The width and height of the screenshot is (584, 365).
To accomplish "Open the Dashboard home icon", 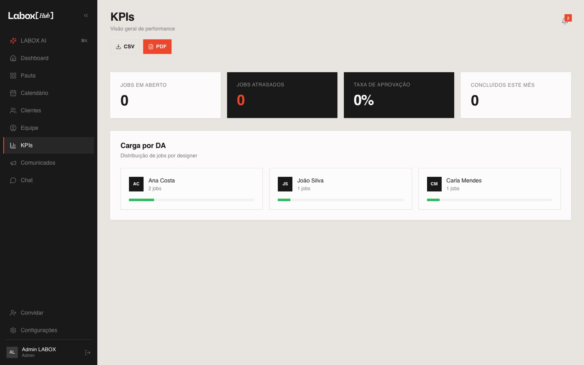I will click(13, 58).
